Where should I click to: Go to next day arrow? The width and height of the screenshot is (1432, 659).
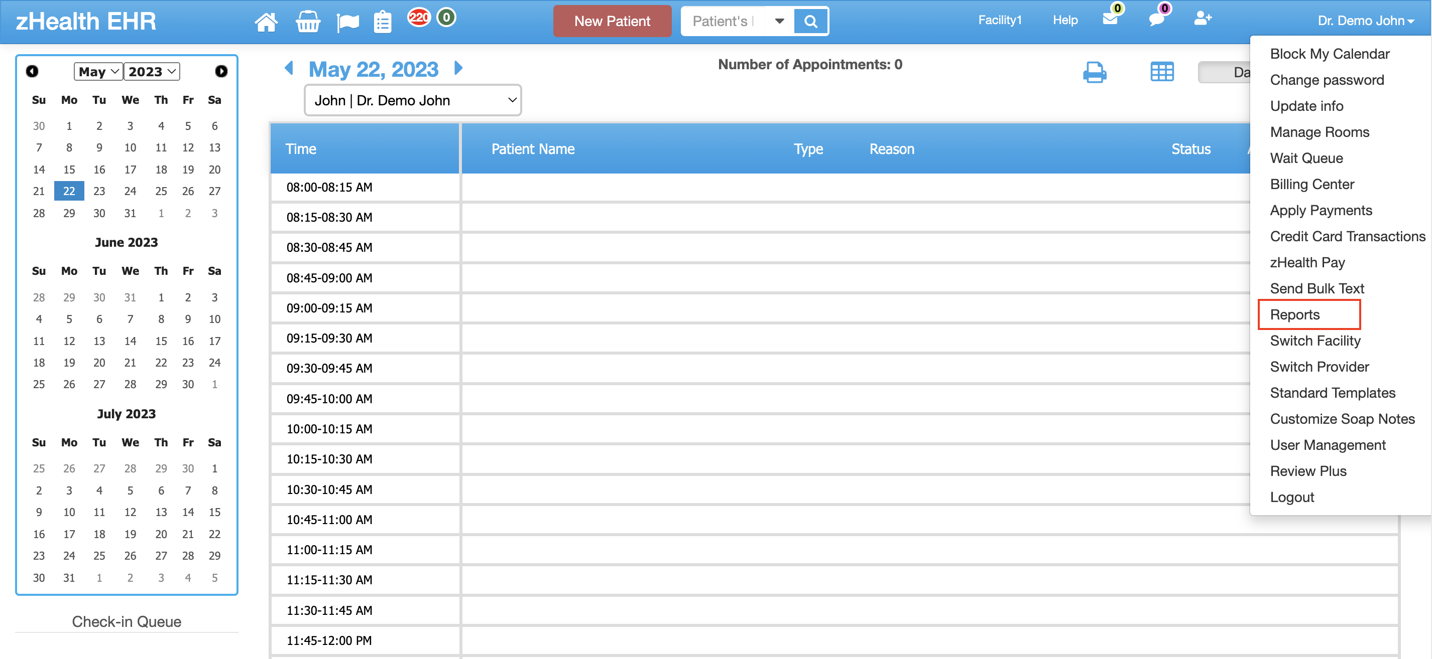tap(458, 68)
